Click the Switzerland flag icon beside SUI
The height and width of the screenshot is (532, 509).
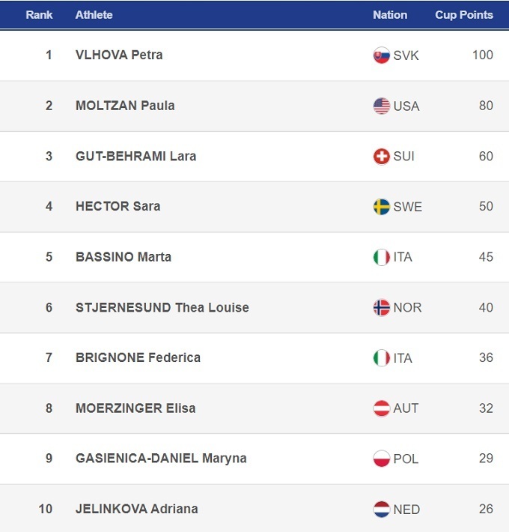pyautogui.click(x=382, y=157)
